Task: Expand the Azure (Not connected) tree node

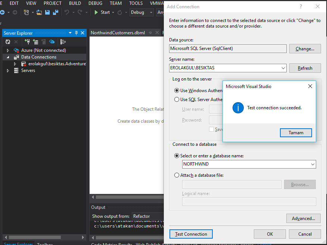Action: click(8, 50)
